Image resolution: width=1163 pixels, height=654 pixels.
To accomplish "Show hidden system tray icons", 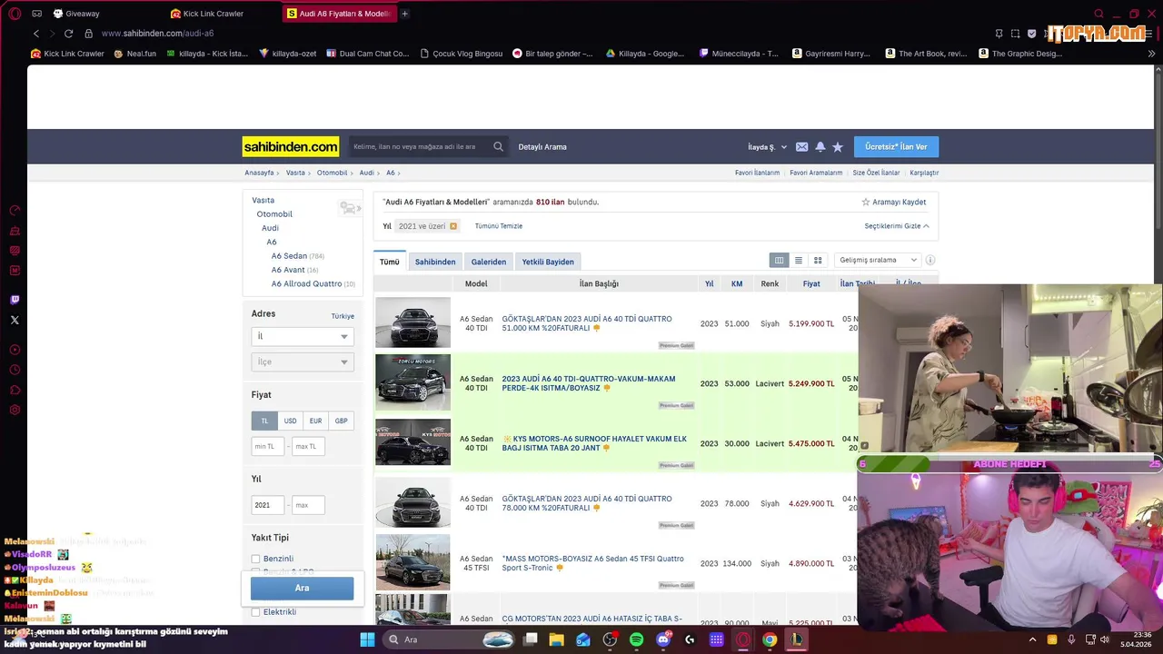I will (1032, 639).
